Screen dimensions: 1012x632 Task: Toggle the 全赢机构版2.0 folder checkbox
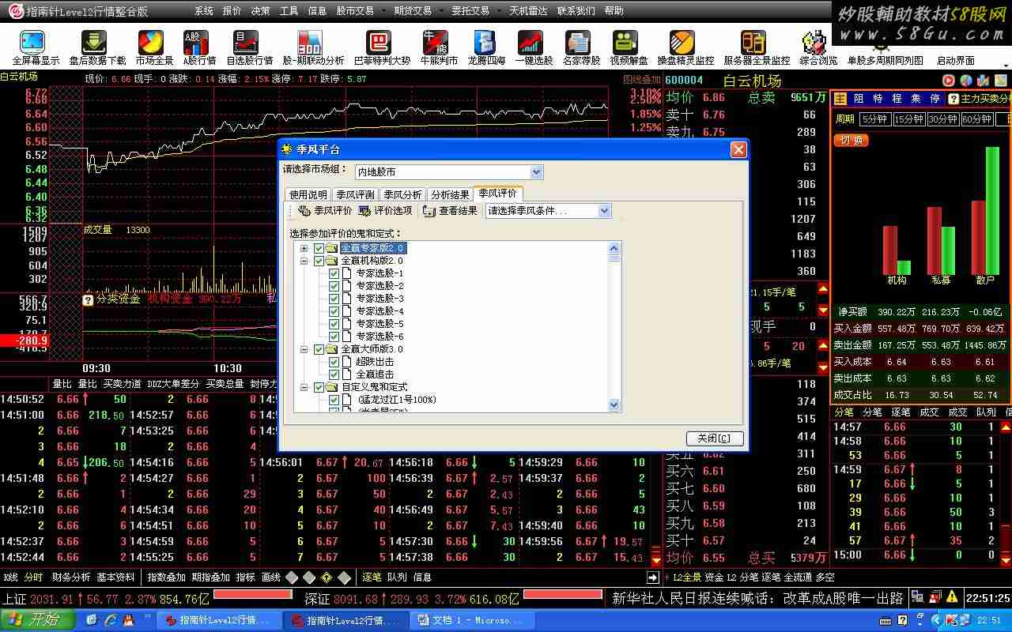[319, 261]
